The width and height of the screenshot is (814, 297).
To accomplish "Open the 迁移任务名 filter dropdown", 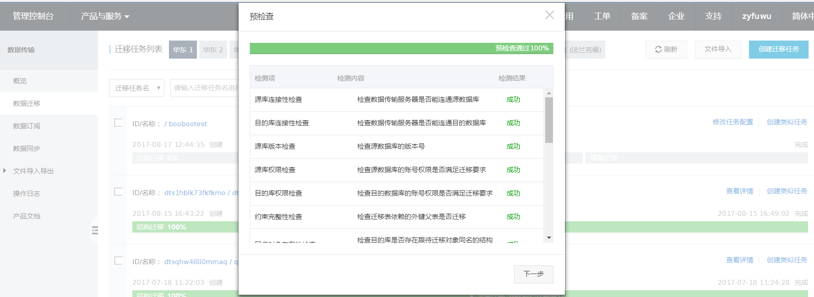I will 137,88.
